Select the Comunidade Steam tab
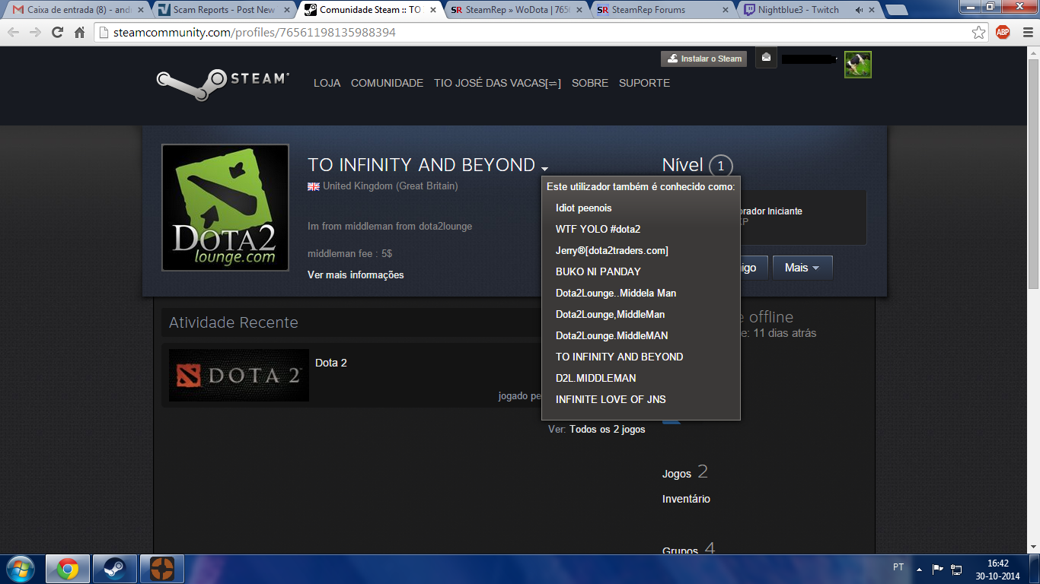The image size is (1040, 584). click(368, 10)
